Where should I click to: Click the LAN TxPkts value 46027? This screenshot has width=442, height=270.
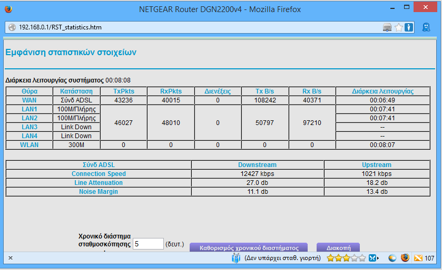(x=123, y=123)
